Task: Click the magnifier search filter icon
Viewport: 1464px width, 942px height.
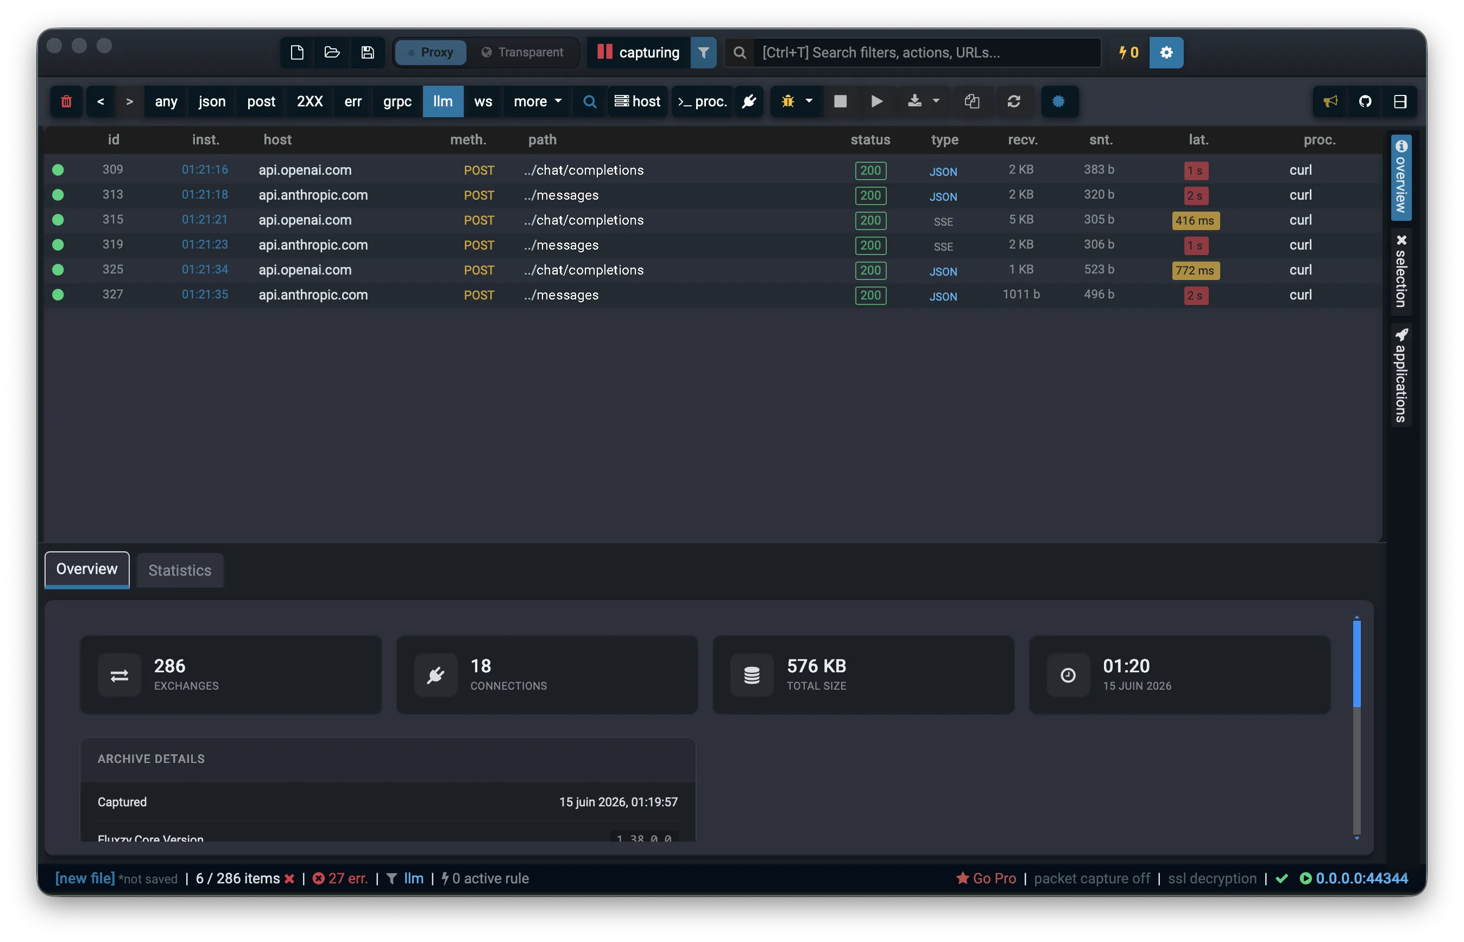Action: 589,101
